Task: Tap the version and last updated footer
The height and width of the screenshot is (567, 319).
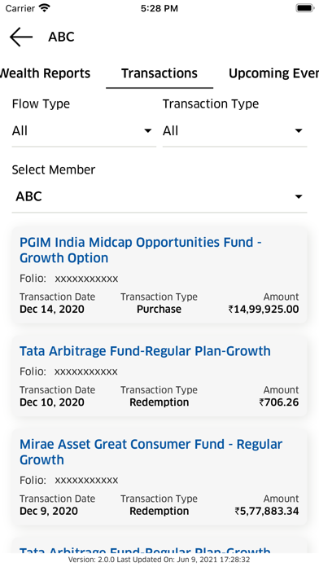Action: [159, 560]
